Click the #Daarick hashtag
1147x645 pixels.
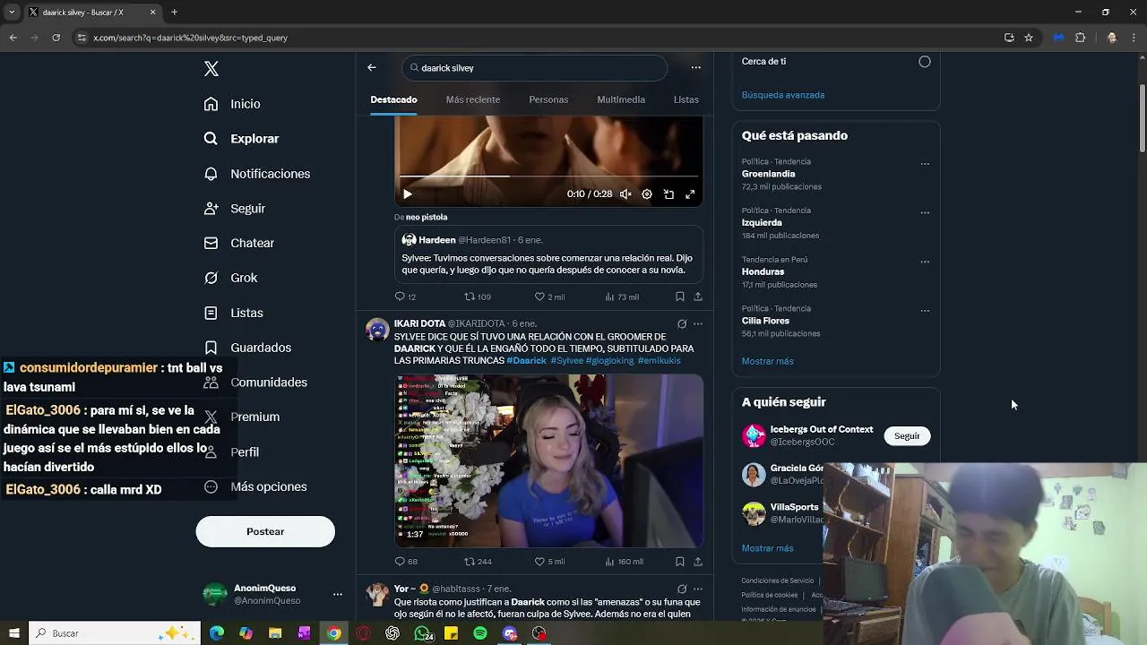click(x=526, y=360)
